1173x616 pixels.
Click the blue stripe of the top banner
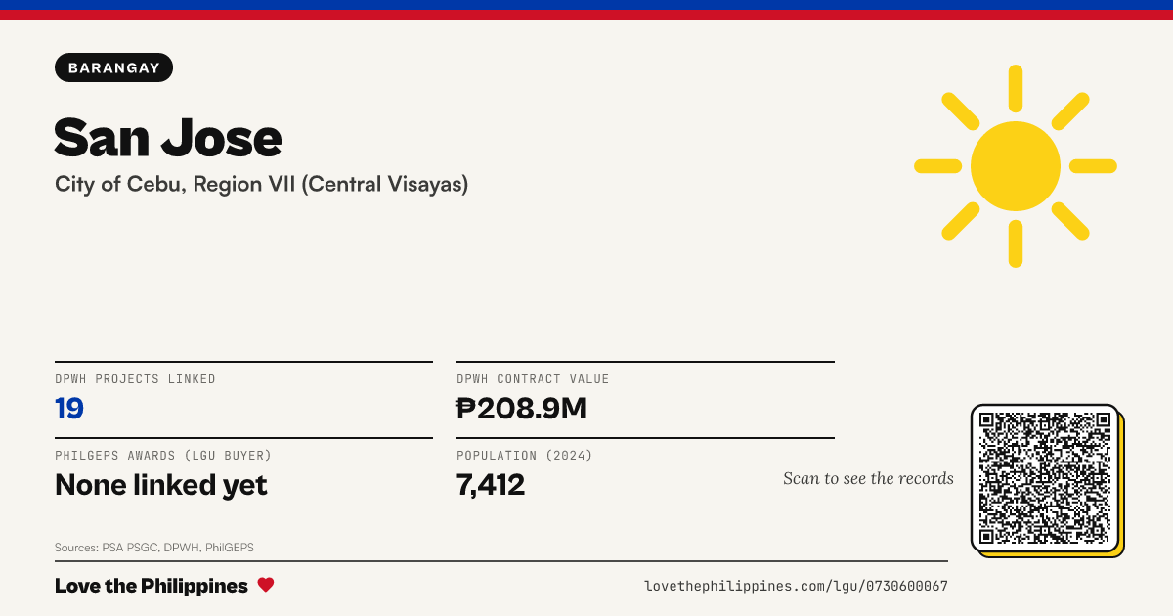coord(586,5)
